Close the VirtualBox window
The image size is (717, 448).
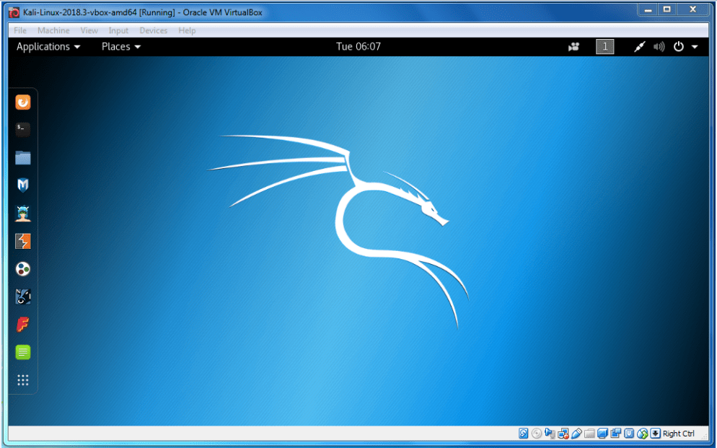[x=692, y=9]
